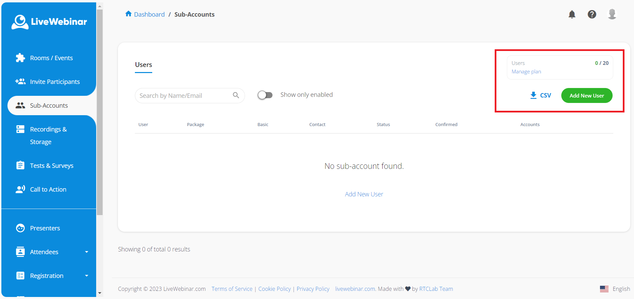The image size is (634, 299).
Task: Click the notifications bell icon
Action: coord(572,14)
